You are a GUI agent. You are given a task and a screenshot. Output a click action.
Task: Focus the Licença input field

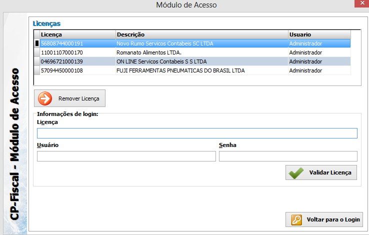tap(197, 133)
